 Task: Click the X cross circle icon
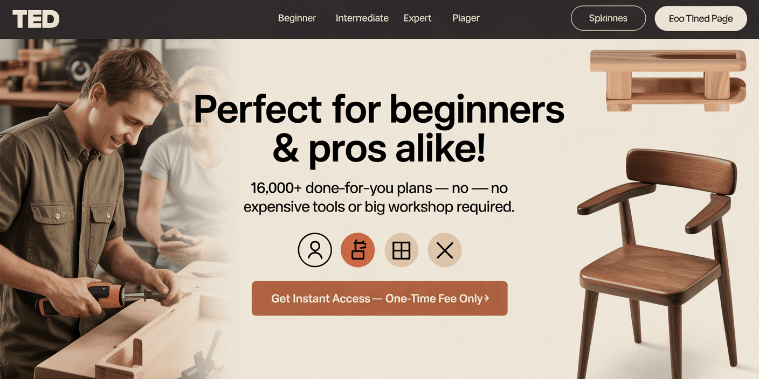[445, 250]
